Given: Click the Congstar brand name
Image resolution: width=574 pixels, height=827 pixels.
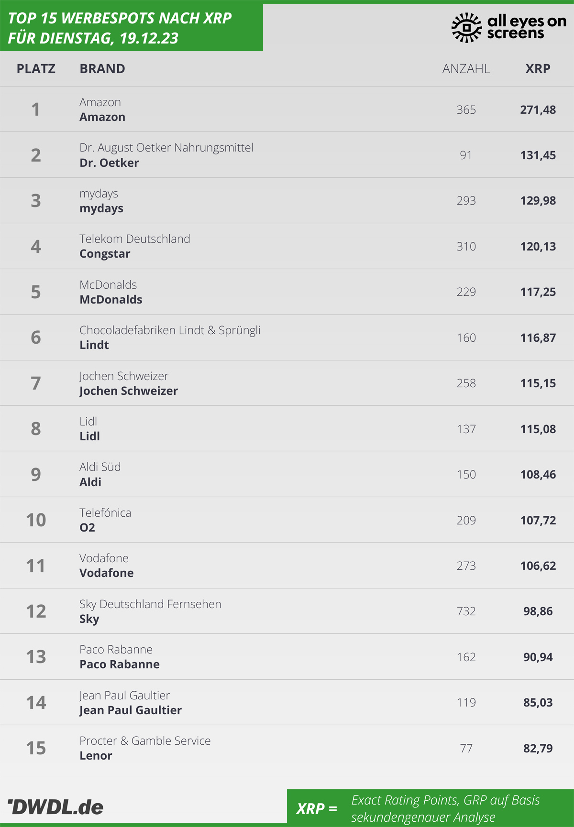Looking at the screenshot, I should coord(105,254).
